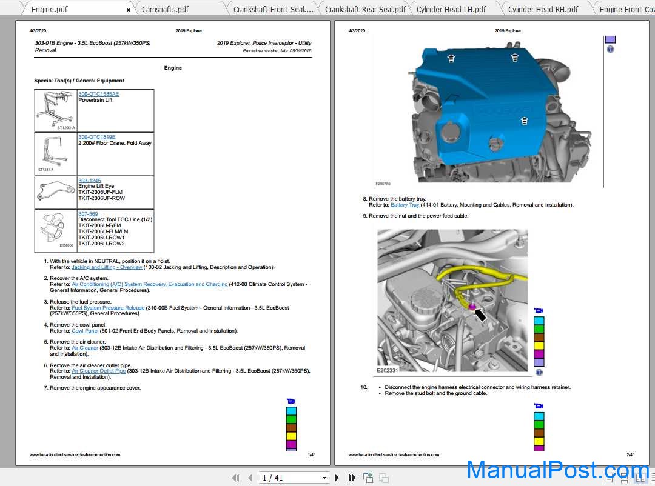Click the video camera icon below step 10
Image resolution: width=655 pixels, height=486 pixels.
[x=539, y=406]
